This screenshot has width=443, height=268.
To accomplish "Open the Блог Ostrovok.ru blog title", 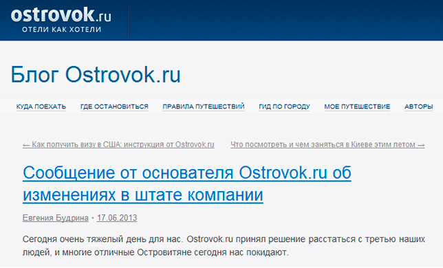I will [x=96, y=75].
